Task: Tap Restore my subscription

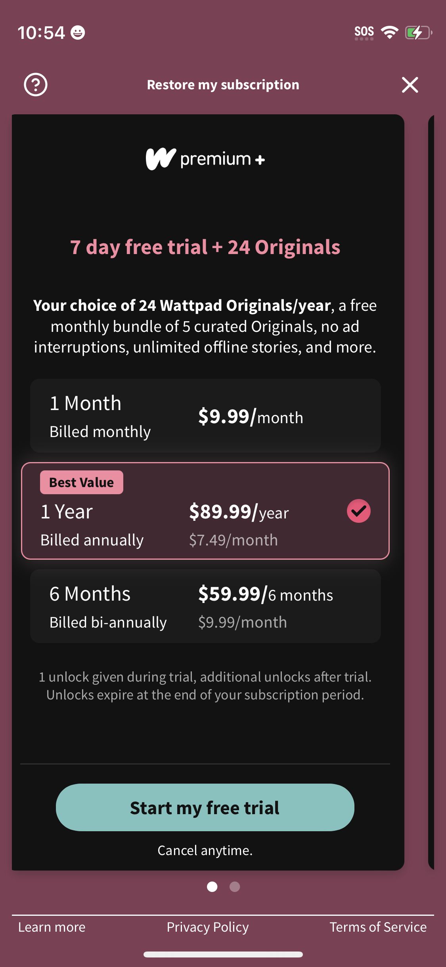Action: [x=223, y=85]
